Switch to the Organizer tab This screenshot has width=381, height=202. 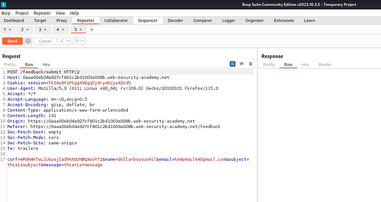pos(254,21)
